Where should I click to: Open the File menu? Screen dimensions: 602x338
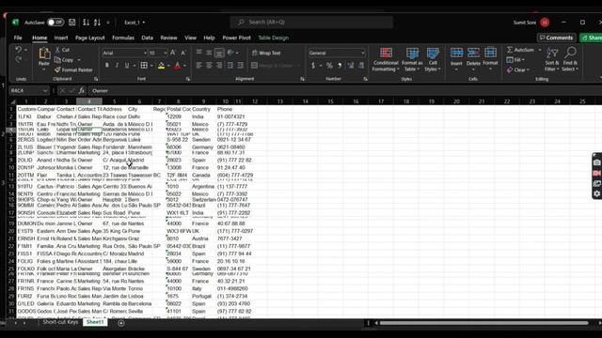tap(18, 38)
